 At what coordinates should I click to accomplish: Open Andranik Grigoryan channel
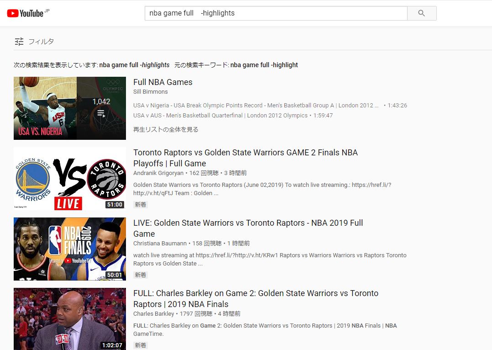pos(158,173)
